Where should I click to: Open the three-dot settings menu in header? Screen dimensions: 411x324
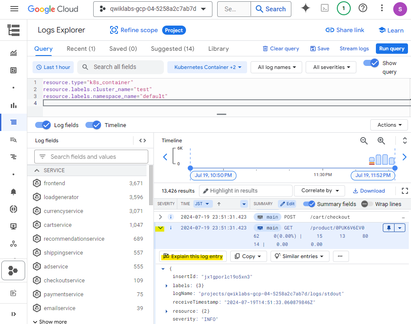pyautogui.click(x=382, y=8)
